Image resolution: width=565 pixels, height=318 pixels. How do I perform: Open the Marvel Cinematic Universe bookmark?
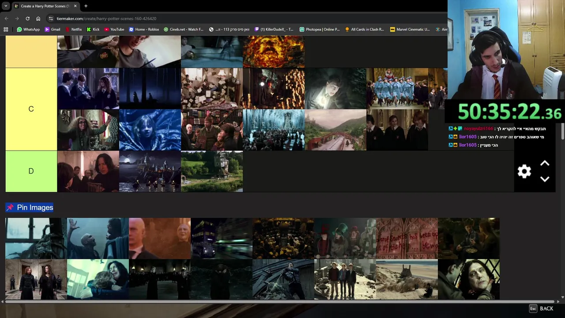coord(410,30)
